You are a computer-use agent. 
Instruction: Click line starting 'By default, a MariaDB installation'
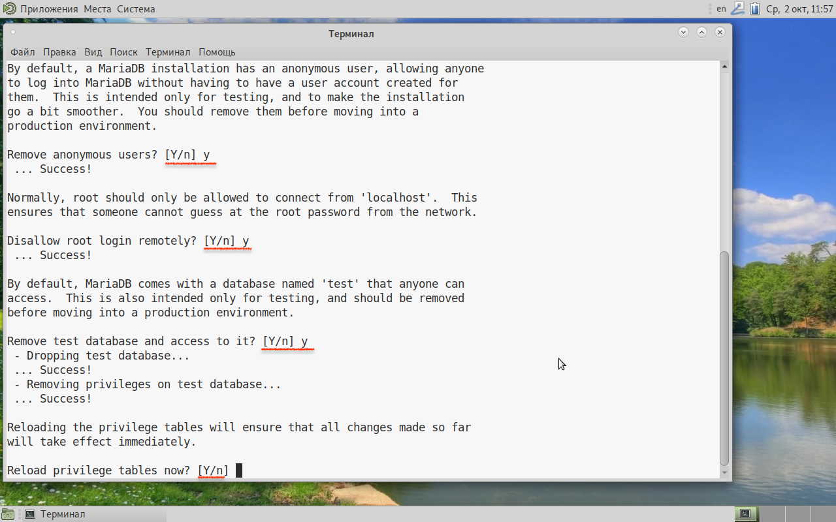(246, 69)
